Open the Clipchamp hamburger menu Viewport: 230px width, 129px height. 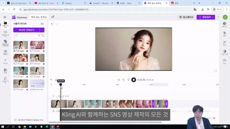coord(5,17)
